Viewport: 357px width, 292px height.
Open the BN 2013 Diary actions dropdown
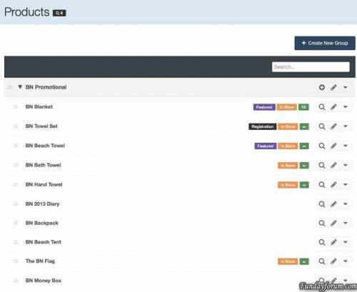(x=346, y=204)
